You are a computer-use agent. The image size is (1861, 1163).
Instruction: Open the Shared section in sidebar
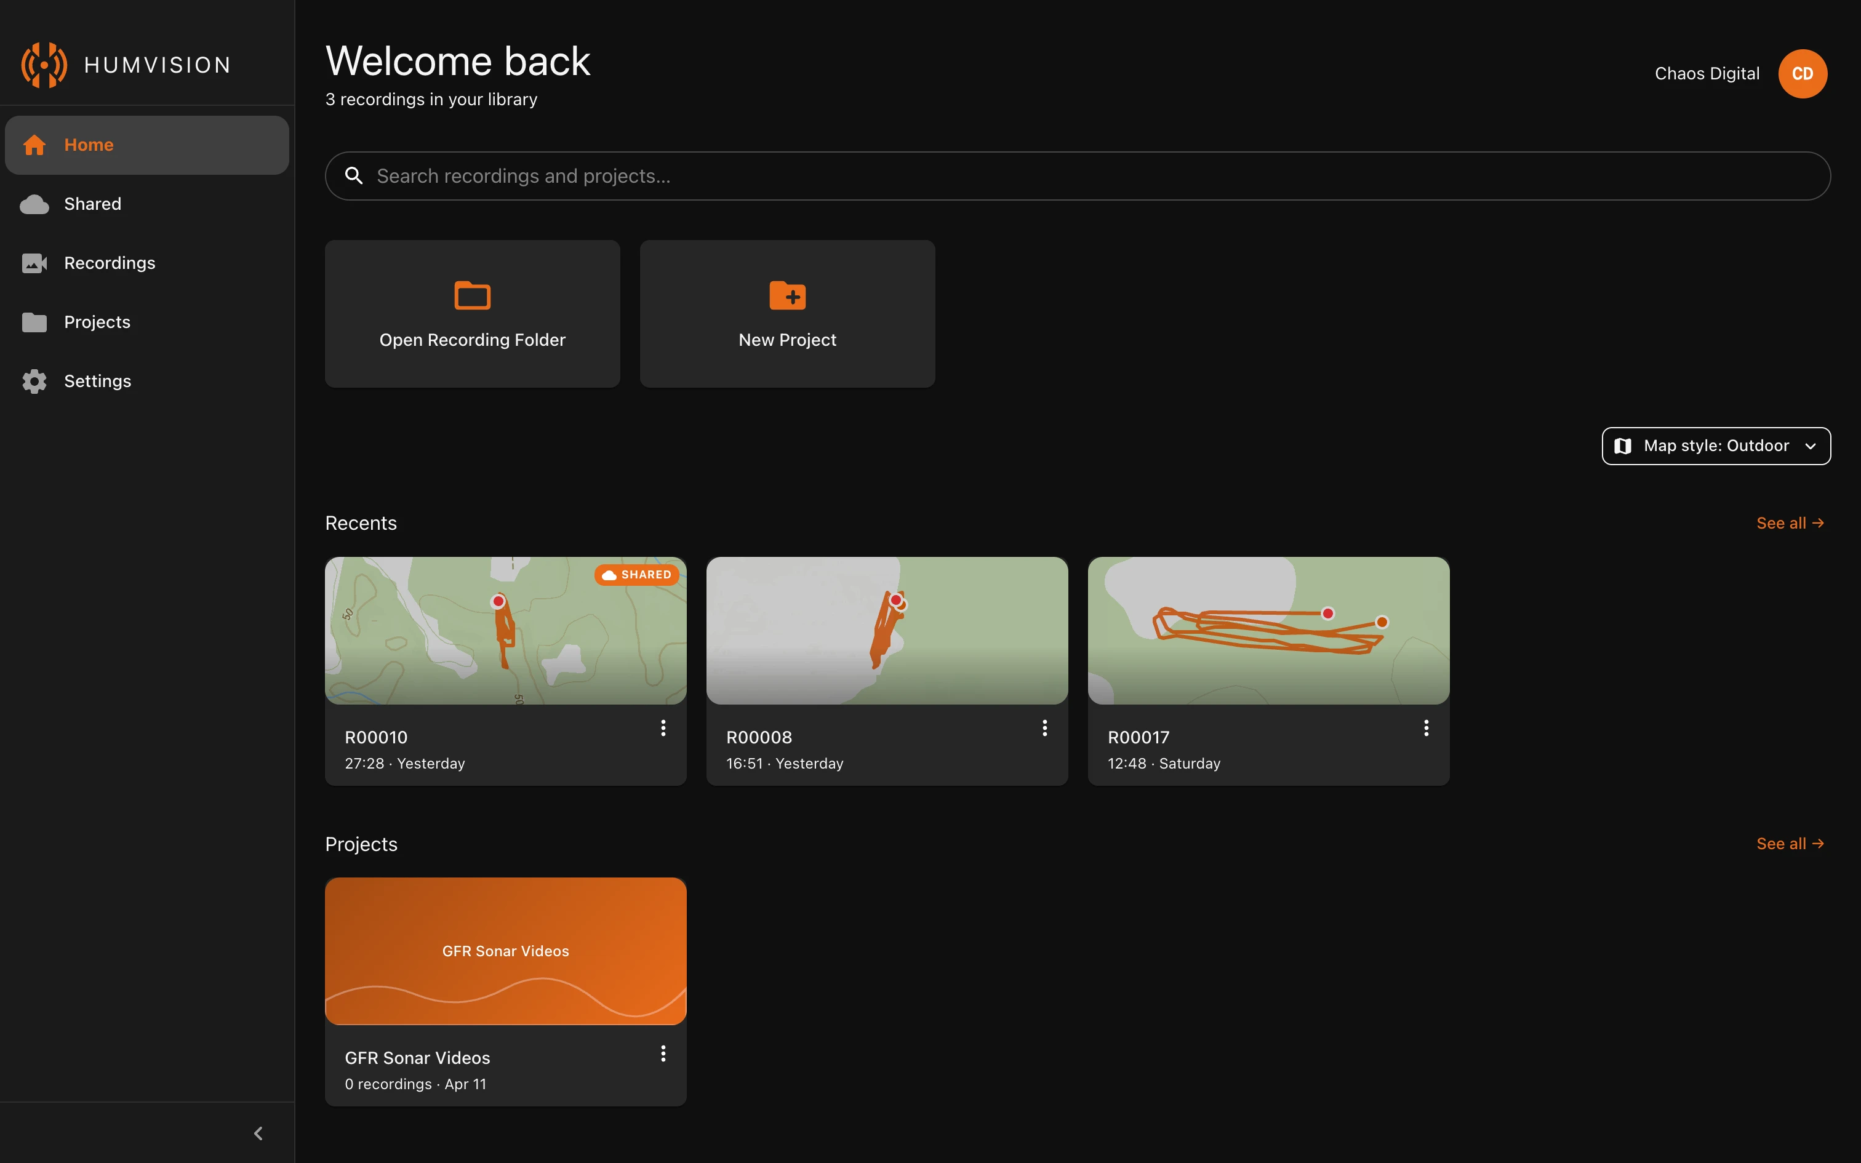pyautogui.click(x=147, y=204)
